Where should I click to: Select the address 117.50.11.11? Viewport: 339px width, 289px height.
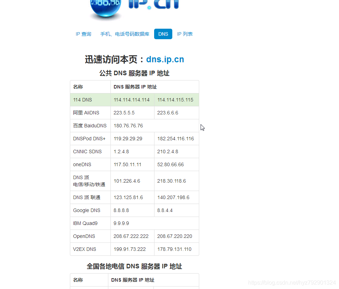127,164
